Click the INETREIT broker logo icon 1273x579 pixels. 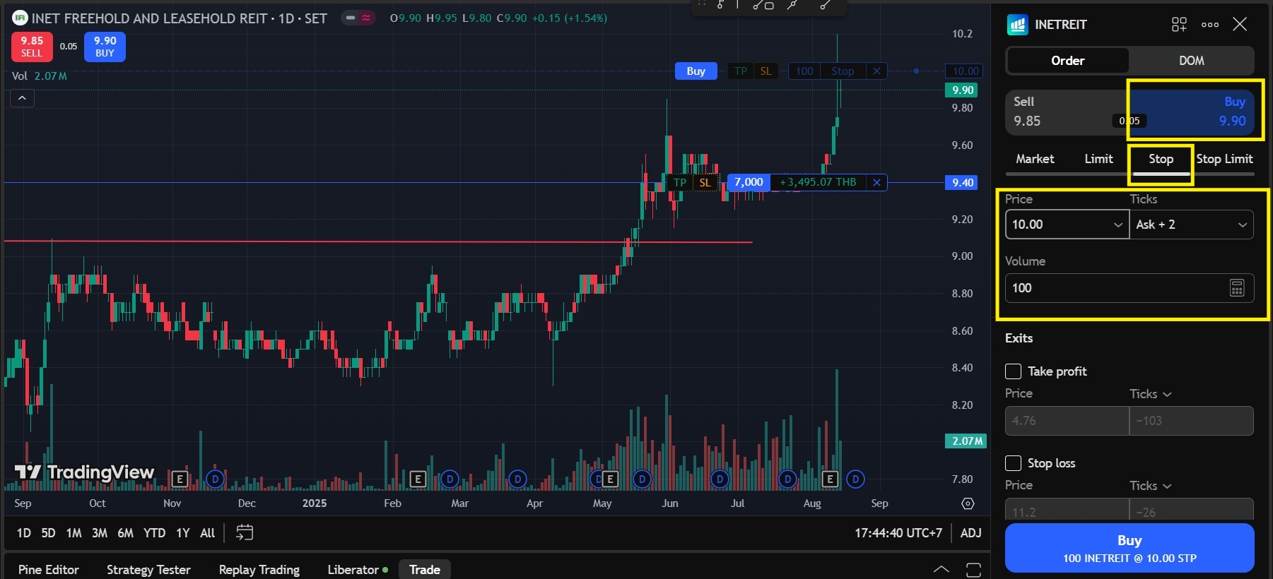(x=1017, y=25)
